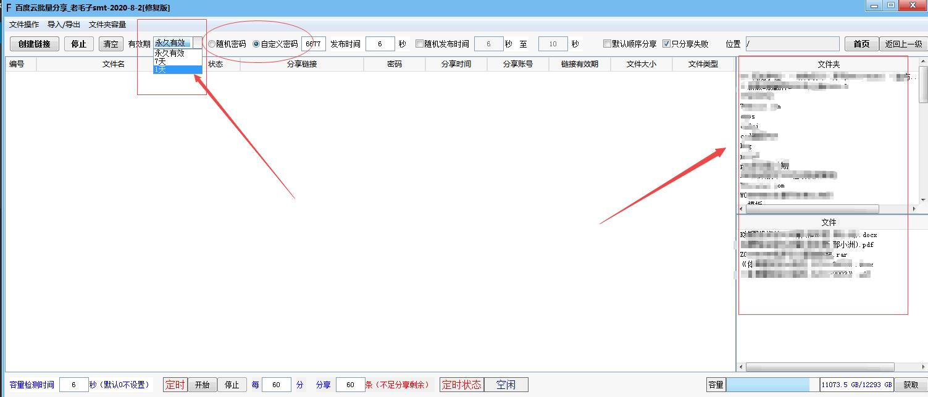The width and height of the screenshot is (928, 397).
Task: Choose 永久有效 in the dropdown list
Action: (178, 53)
